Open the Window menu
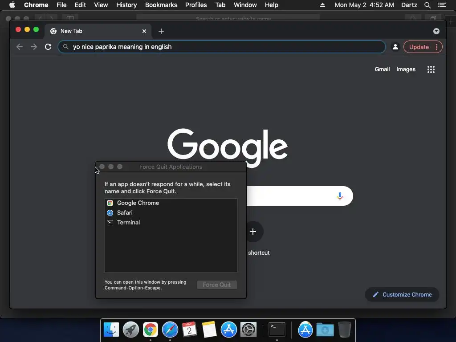 (245, 5)
